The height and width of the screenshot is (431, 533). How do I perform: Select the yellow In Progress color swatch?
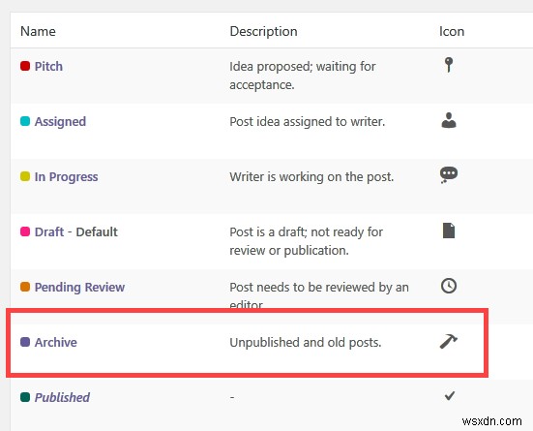(x=25, y=176)
